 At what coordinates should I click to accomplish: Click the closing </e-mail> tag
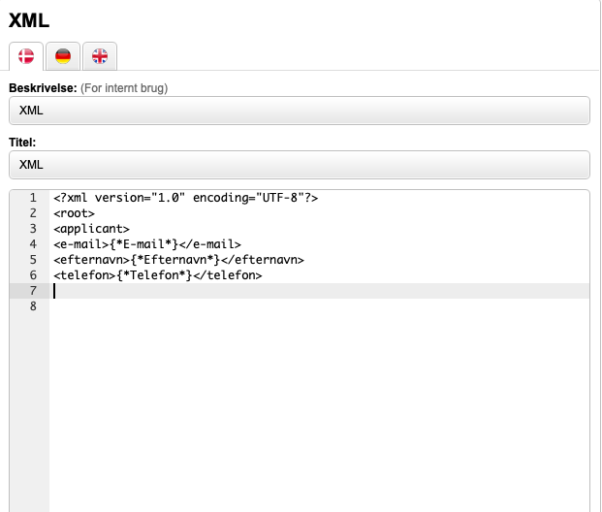click(x=210, y=244)
